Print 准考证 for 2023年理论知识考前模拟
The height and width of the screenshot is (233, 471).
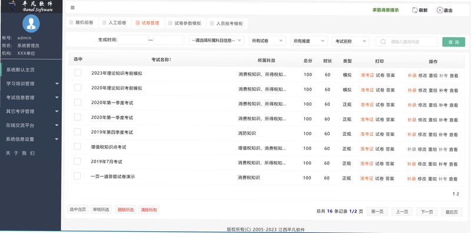click(367, 75)
